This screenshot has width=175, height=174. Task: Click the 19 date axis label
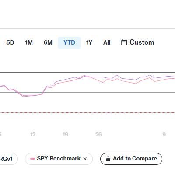65,134
